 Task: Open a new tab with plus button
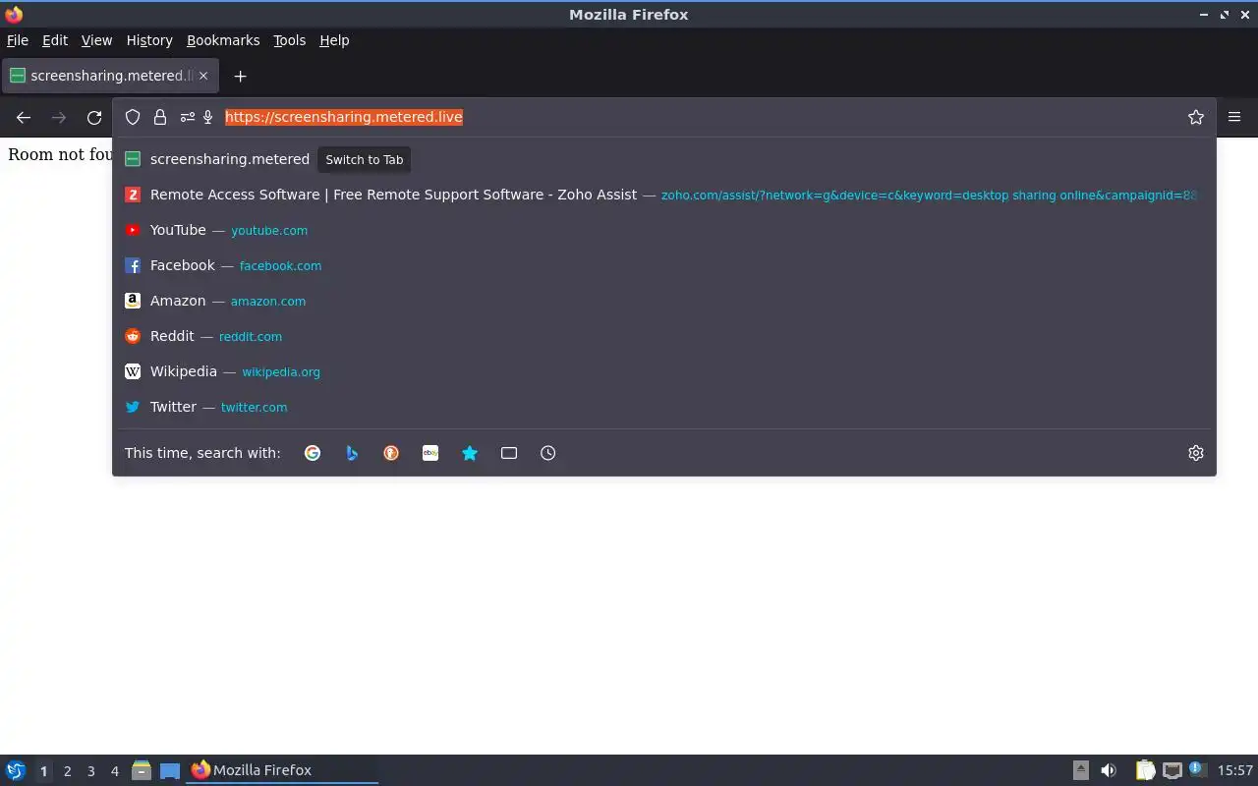[240, 76]
